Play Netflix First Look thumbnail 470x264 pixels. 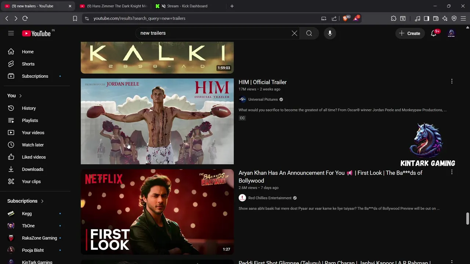[x=157, y=212]
